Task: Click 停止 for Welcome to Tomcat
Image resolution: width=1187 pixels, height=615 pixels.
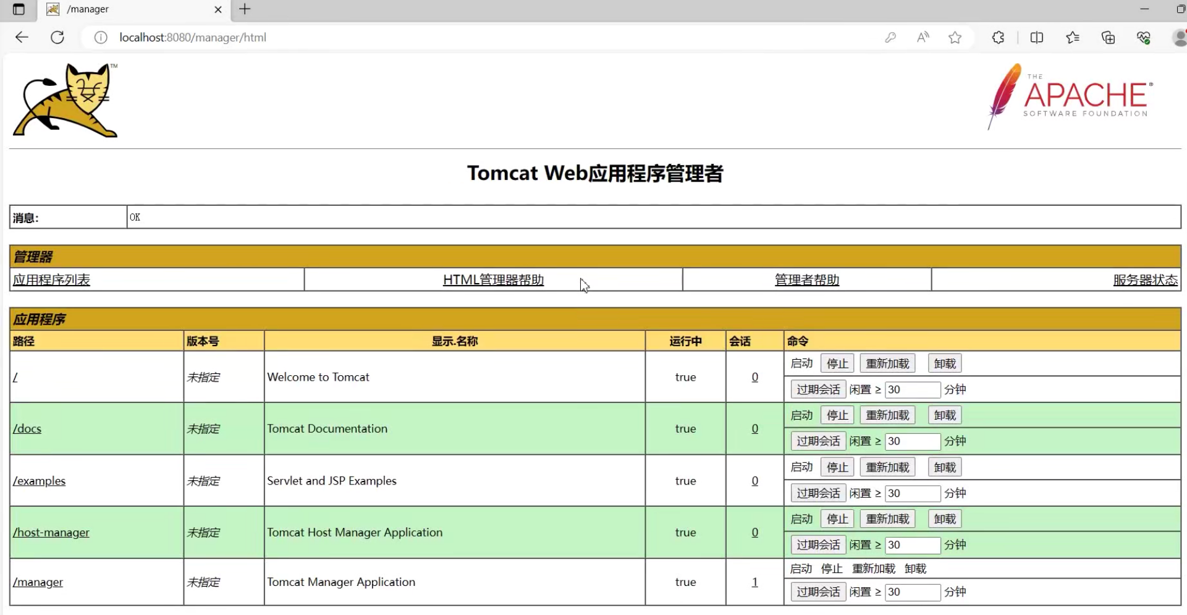Action: [837, 363]
